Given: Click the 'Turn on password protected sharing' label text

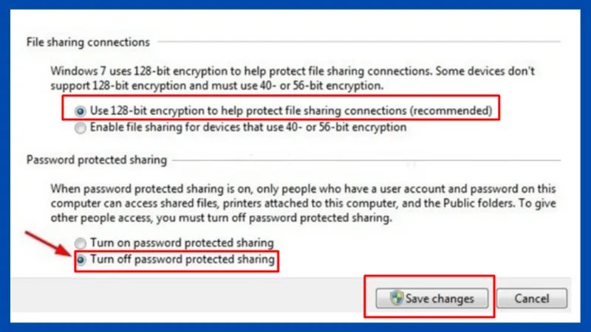Looking at the screenshot, I should point(181,243).
